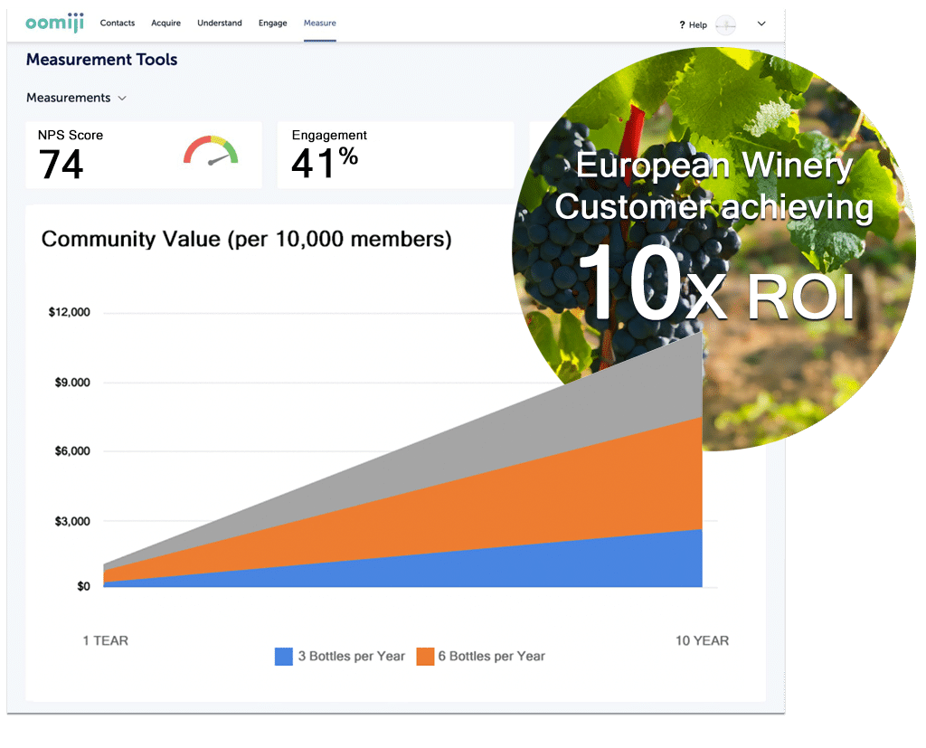The width and height of the screenshot is (926, 748).
Task: Click the gray area of the chart
Action: (x=543, y=434)
